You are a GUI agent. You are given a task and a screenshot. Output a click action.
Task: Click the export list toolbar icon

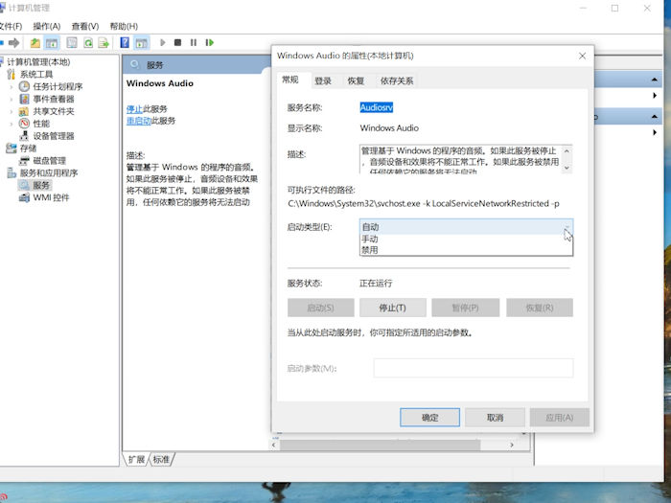tap(104, 43)
